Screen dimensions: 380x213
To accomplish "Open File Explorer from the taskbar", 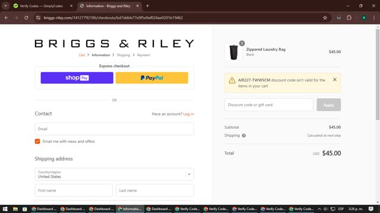I will click(15, 209).
